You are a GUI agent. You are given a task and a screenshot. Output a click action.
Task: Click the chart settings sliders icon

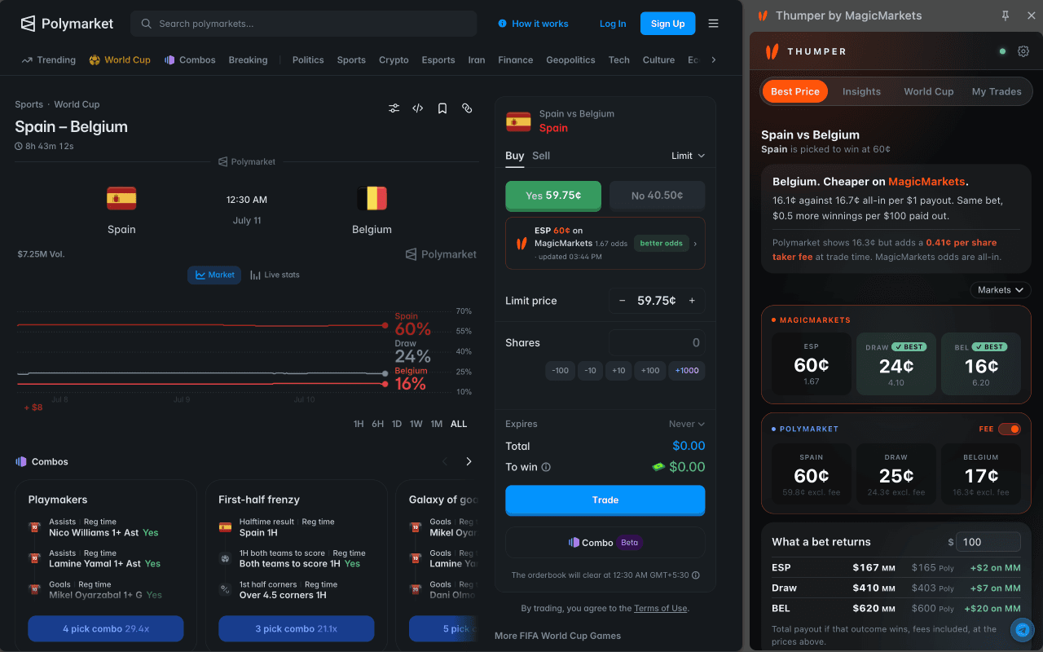(x=394, y=108)
